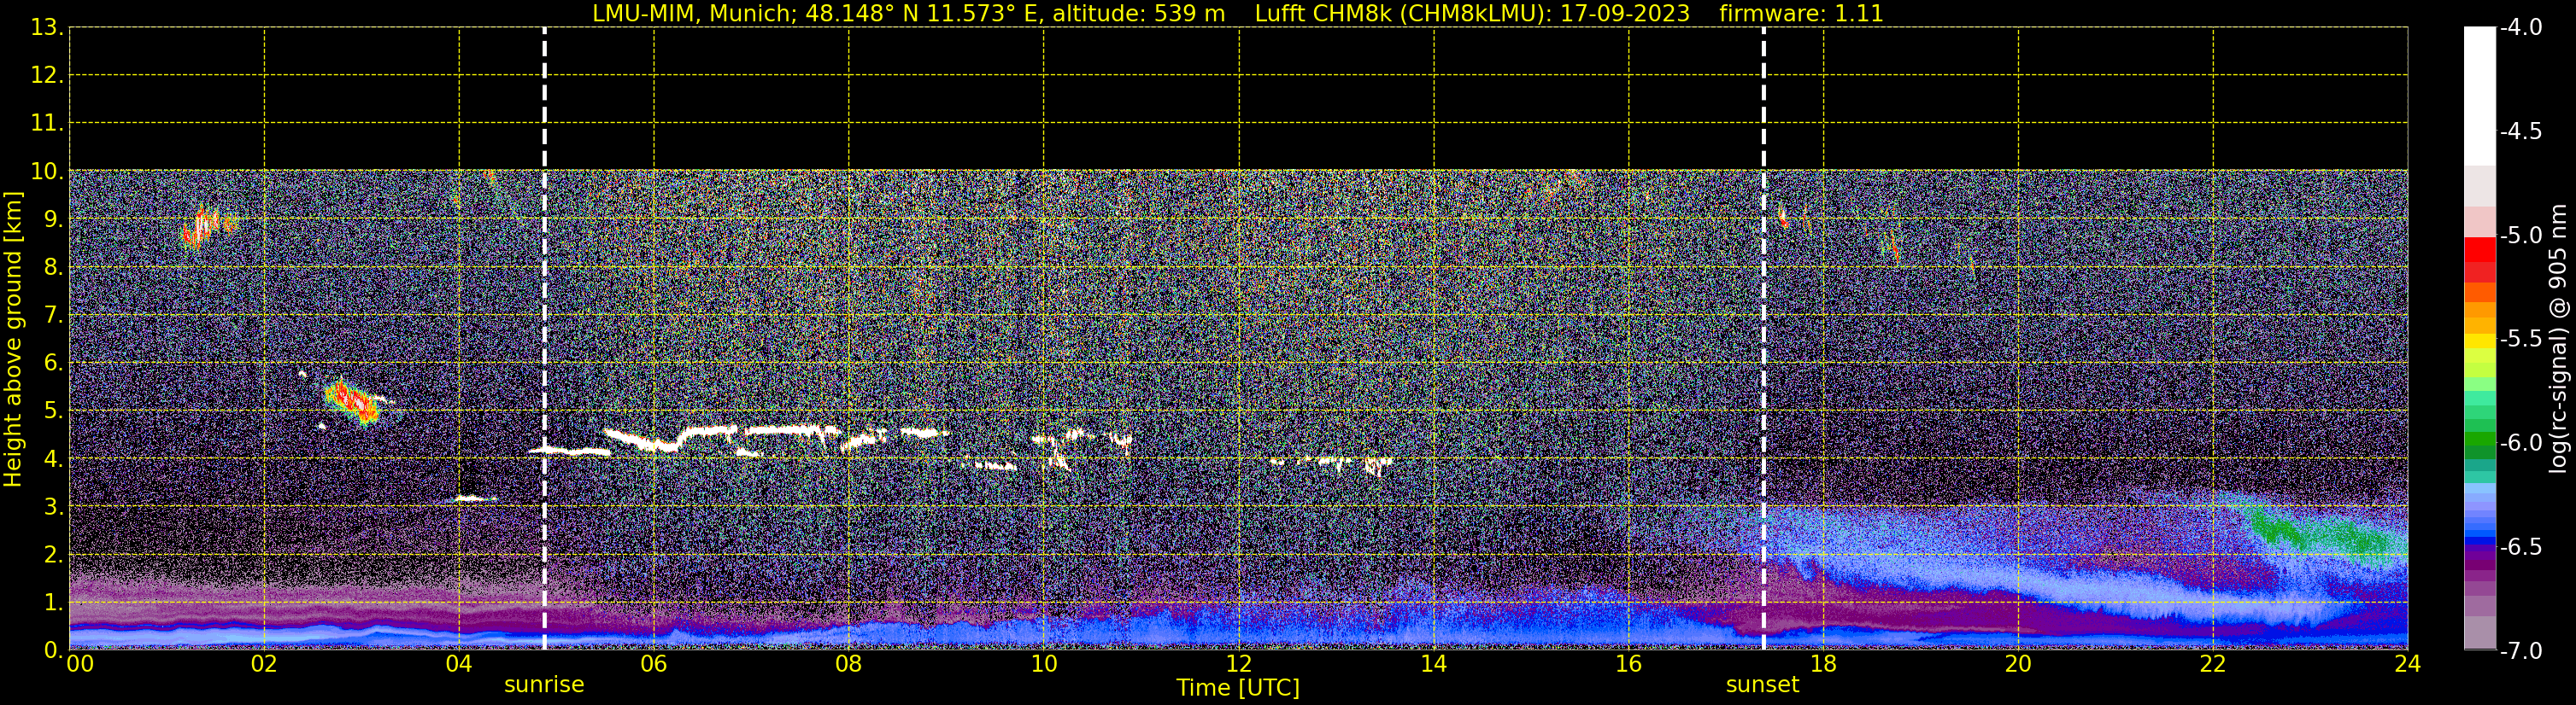The width and height of the screenshot is (2576, 705).
Task: Click the "3." height axis tick label
Action: [54, 506]
